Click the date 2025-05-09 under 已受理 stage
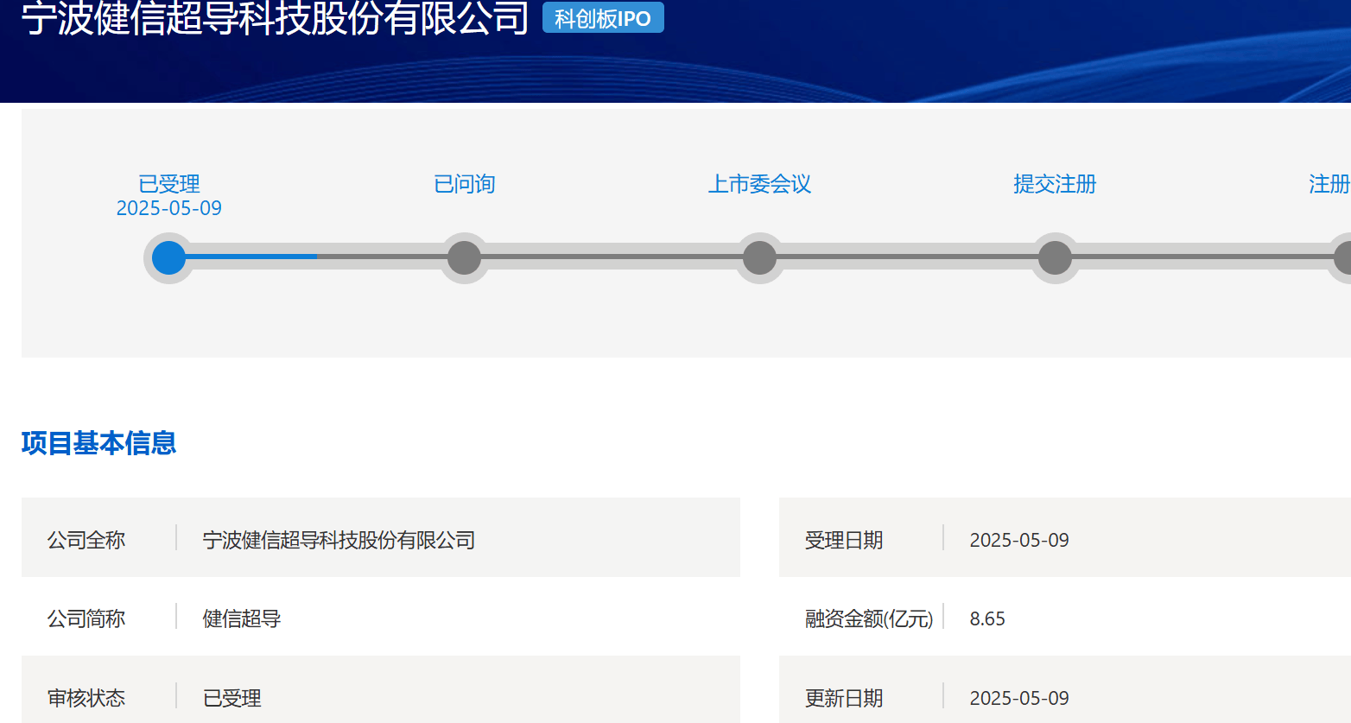The width and height of the screenshot is (1351, 723). coord(169,208)
